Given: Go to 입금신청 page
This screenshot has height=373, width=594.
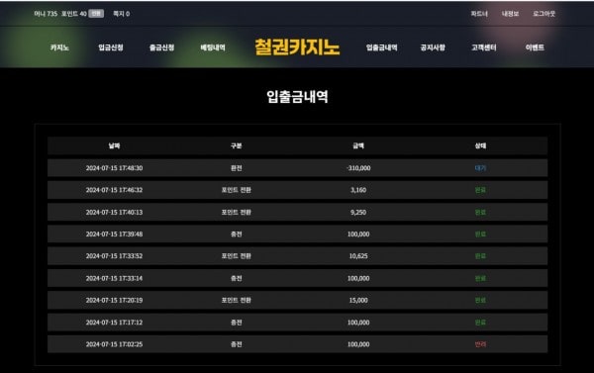Looking at the screenshot, I should tap(111, 47).
